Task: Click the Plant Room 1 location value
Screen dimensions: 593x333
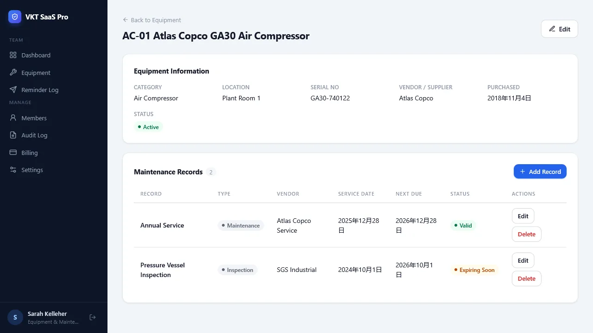Action: click(241, 98)
